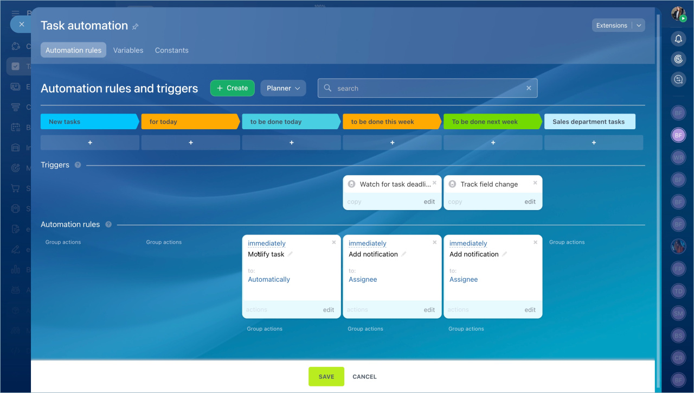Expand the Extensions dropdown arrow
The image size is (694, 393).
click(x=639, y=26)
